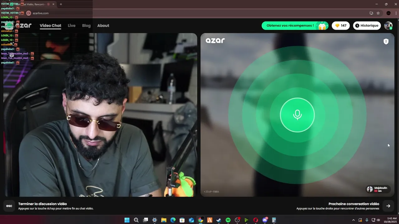Click the esc key button
The image size is (399, 224).
tap(9, 206)
